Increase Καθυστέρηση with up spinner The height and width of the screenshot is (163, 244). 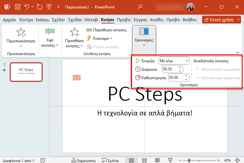pos(186,76)
